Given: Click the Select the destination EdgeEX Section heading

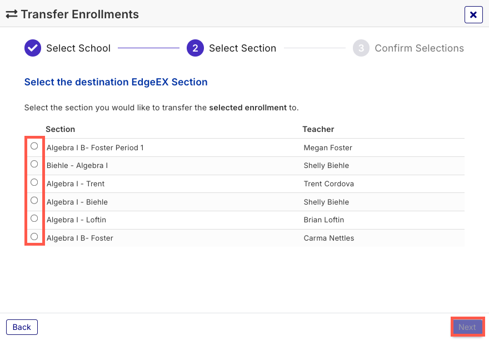Looking at the screenshot, I should pos(116,82).
